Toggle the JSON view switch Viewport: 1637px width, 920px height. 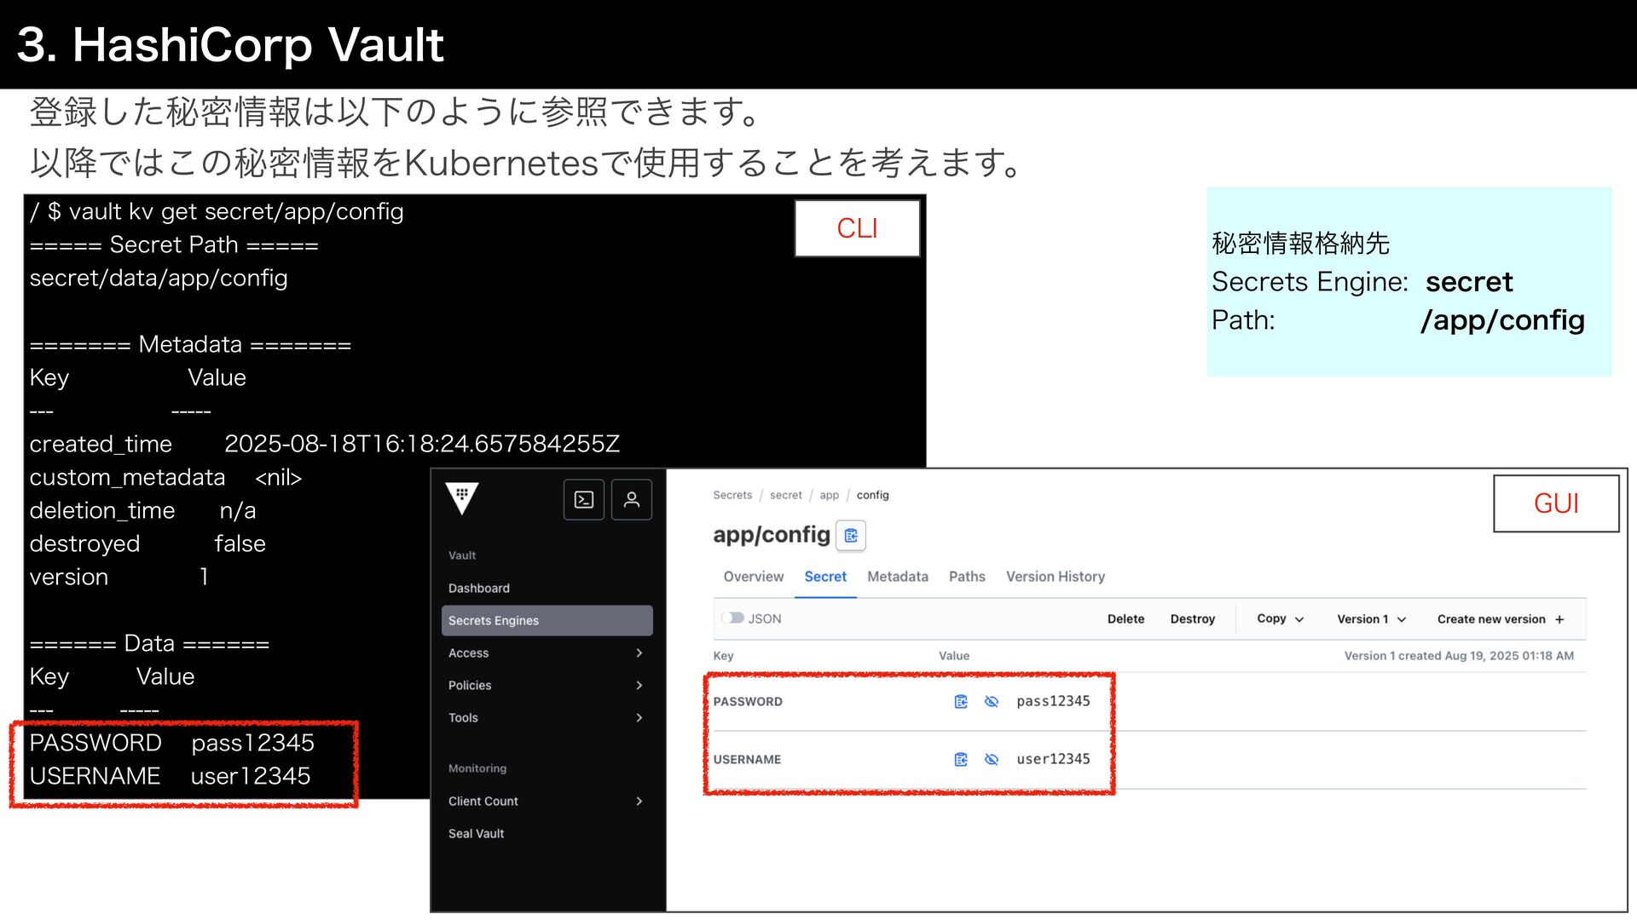pos(732,618)
